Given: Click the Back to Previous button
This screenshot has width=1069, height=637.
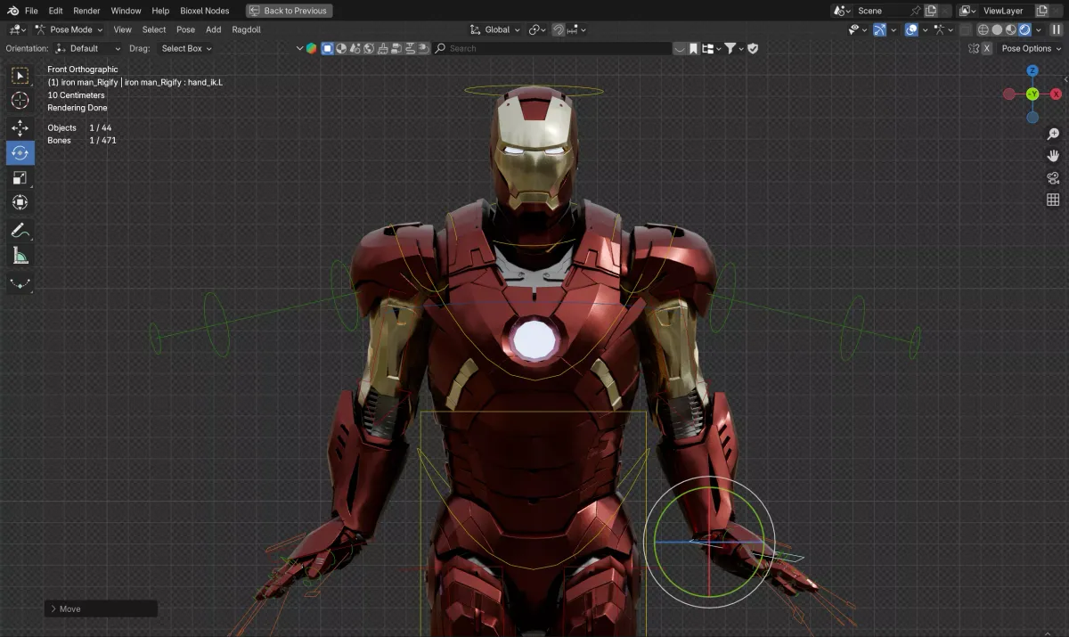Looking at the screenshot, I should tap(288, 11).
